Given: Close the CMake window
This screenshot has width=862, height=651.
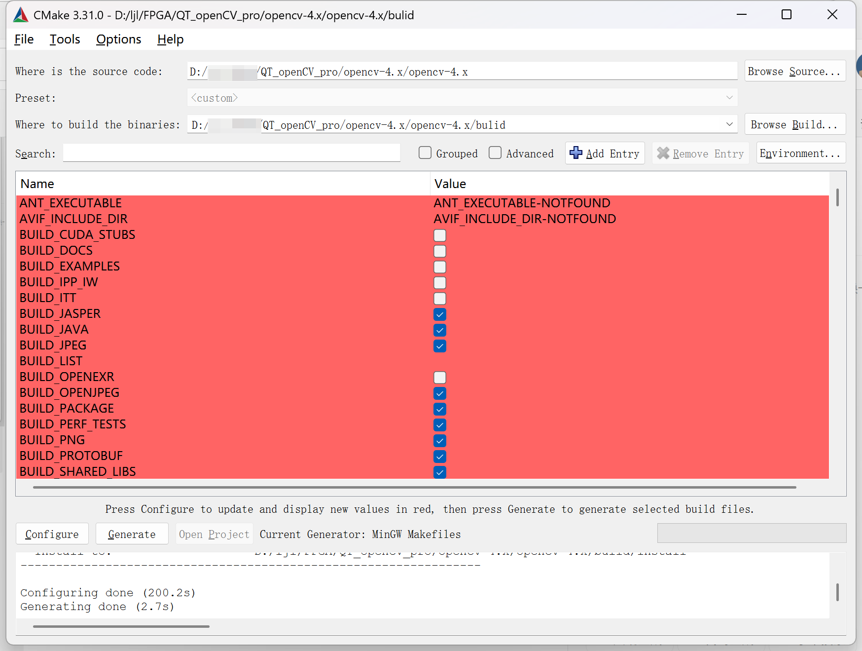Looking at the screenshot, I should pyautogui.click(x=832, y=14).
